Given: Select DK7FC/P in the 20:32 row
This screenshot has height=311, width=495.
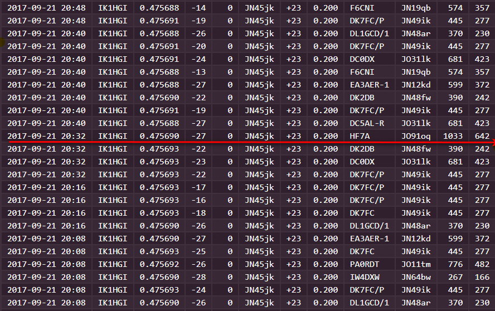Looking at the screenshot, I should tap(367, 174).
